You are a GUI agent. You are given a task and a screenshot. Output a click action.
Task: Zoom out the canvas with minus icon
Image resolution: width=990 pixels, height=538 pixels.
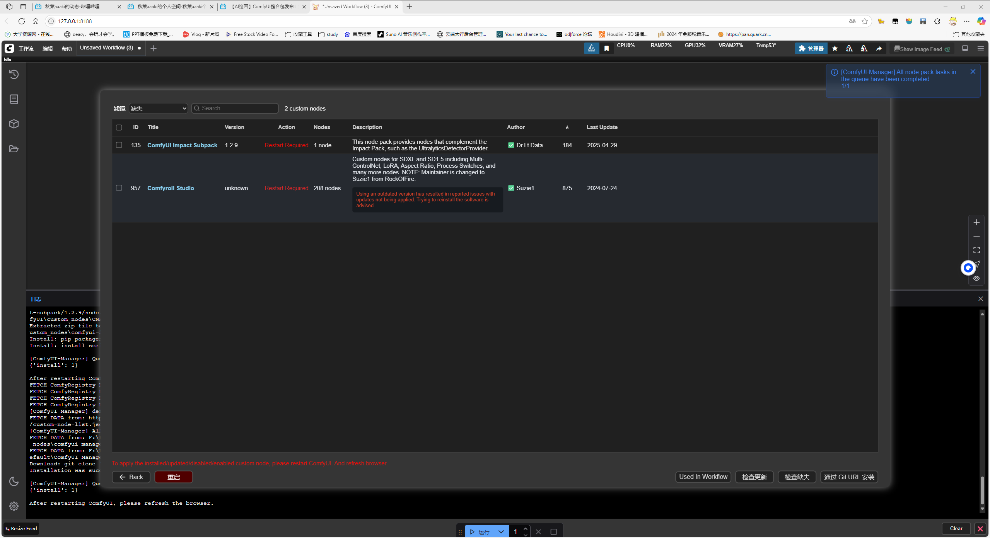point(976,236)
